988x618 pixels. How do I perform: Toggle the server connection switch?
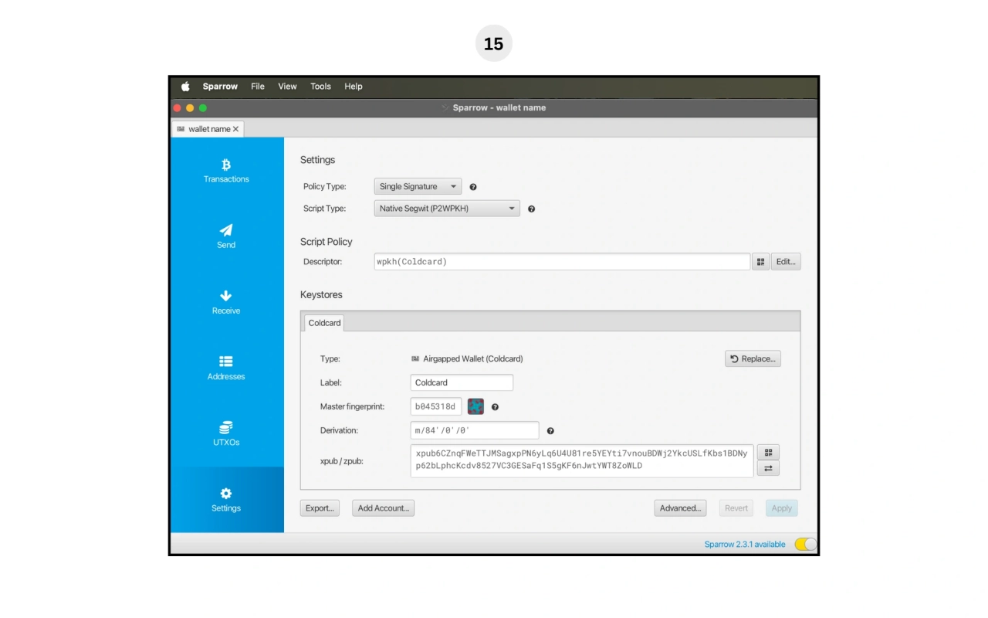tap(805, 545)
